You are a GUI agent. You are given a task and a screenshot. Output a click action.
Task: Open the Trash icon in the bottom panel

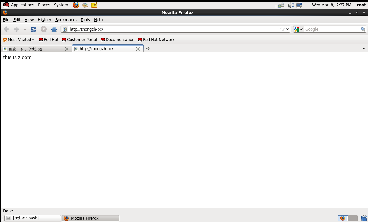tap(364, 218)
